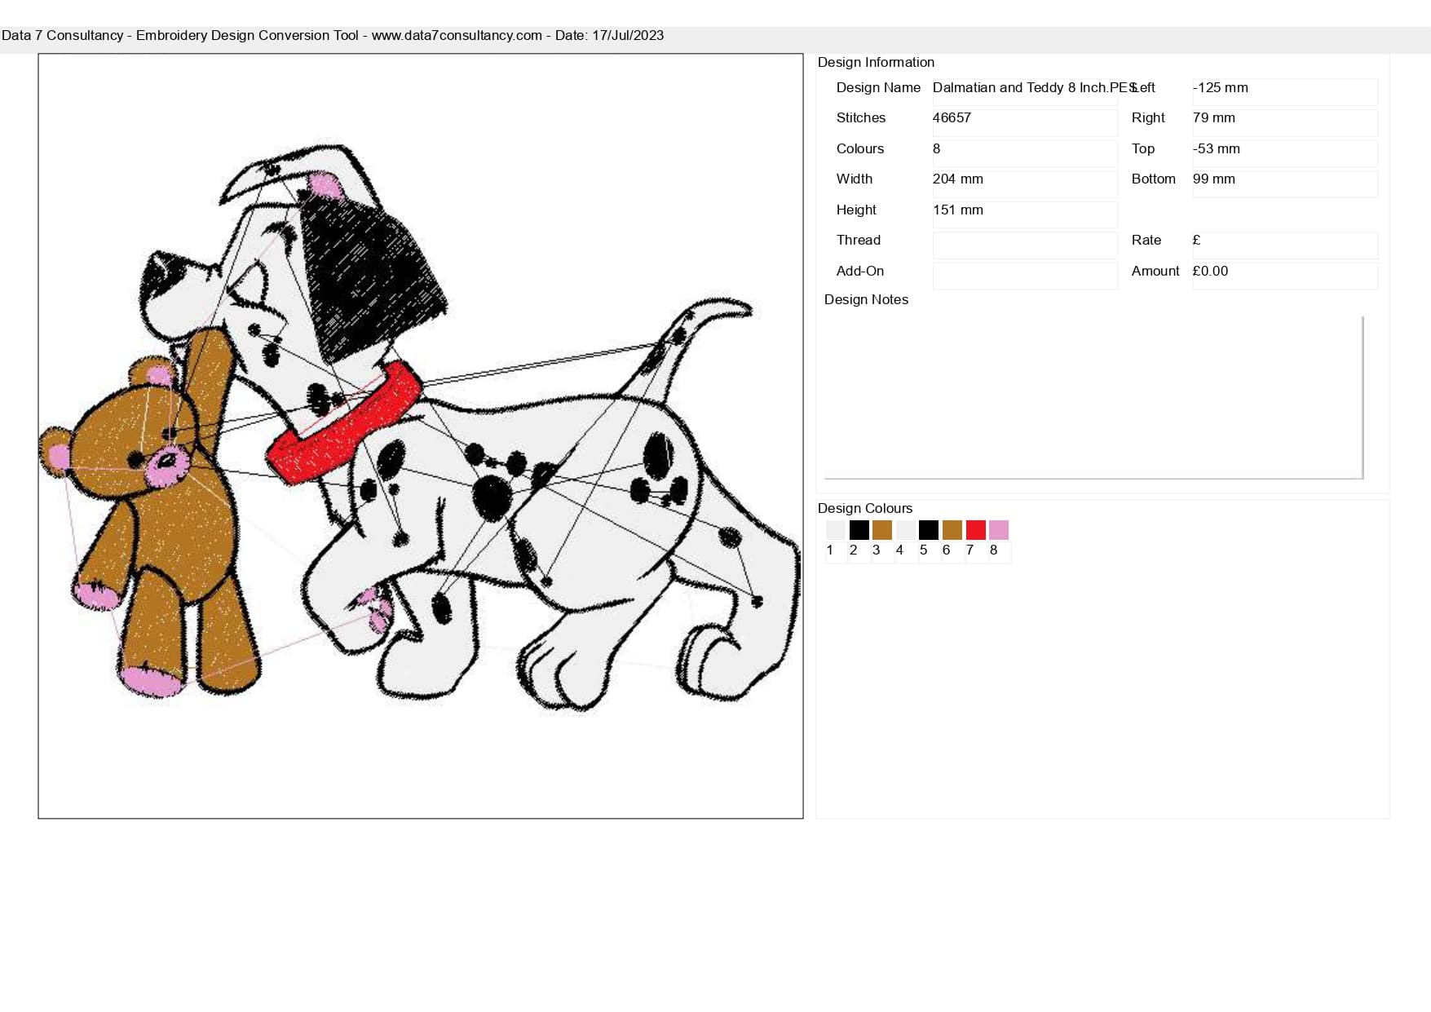Click the Stitches value 46657
The image size is (1431, 1012).
pos(1025,123)
